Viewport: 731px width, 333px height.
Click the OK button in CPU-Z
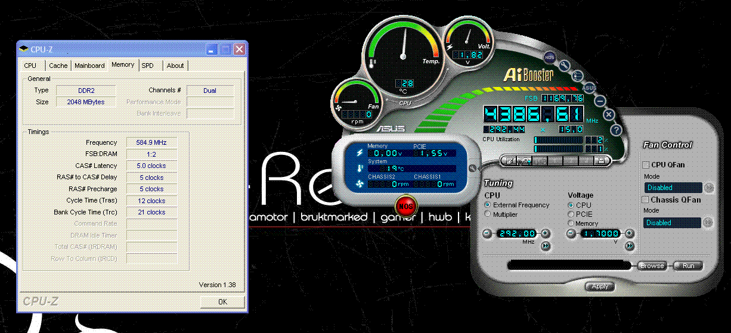222,302
